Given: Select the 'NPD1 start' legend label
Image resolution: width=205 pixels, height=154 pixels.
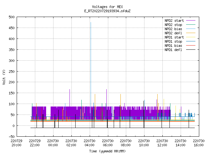Looking at the screenshot, I should click(x=174, y=37).
